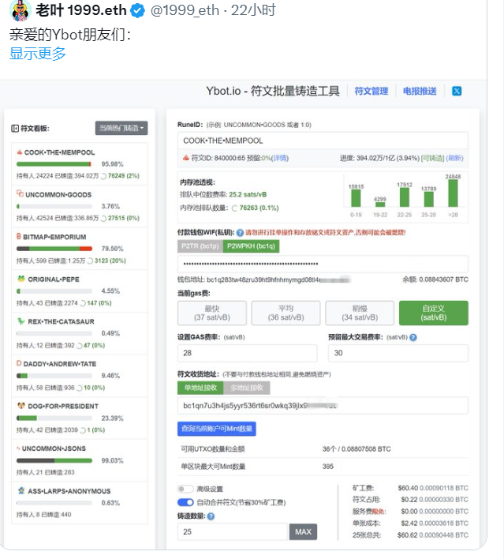504x559 pixels.
Task: Click pending spinner icon on BITMAP•EMPORIUM row
Action: pos(90,261)
